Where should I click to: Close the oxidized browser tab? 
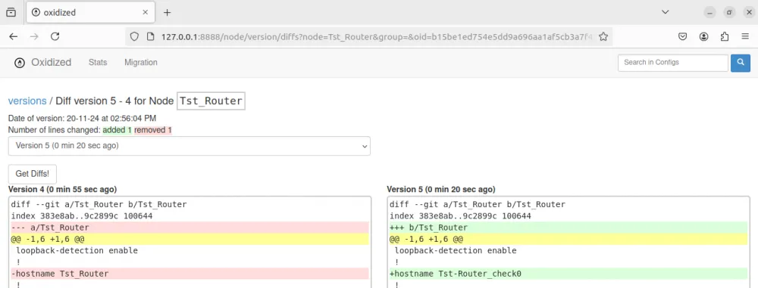[x=145, y=13]
